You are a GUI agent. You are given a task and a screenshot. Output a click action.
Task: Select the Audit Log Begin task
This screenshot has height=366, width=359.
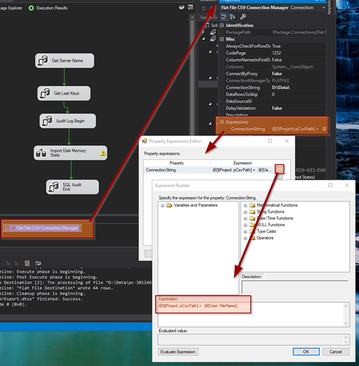tap(68, 121)
